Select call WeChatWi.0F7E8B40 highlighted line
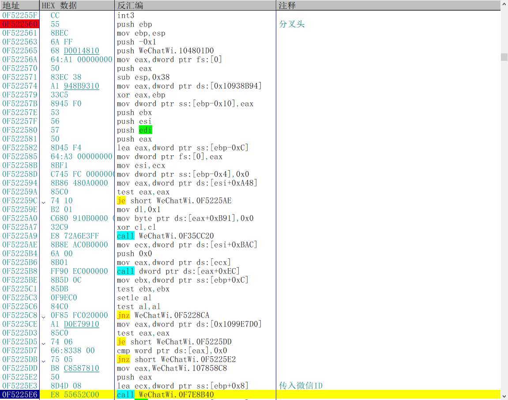The width and height of the screenshot is (508, 400). [165, 395]
